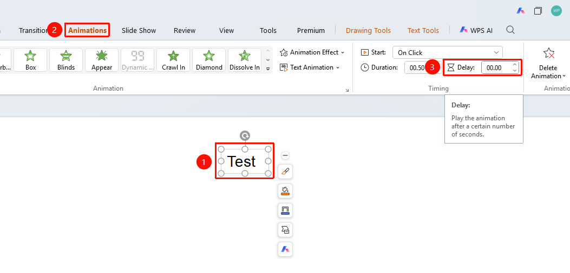
Task: Apply the Box animation effect
Action: [30, 60]
